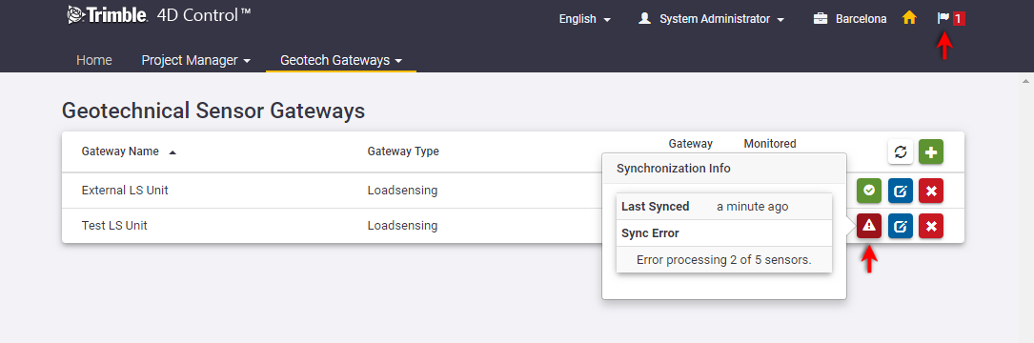Delete the External LS Unit gateway
Screen dimensions: 1034x343
930,191
